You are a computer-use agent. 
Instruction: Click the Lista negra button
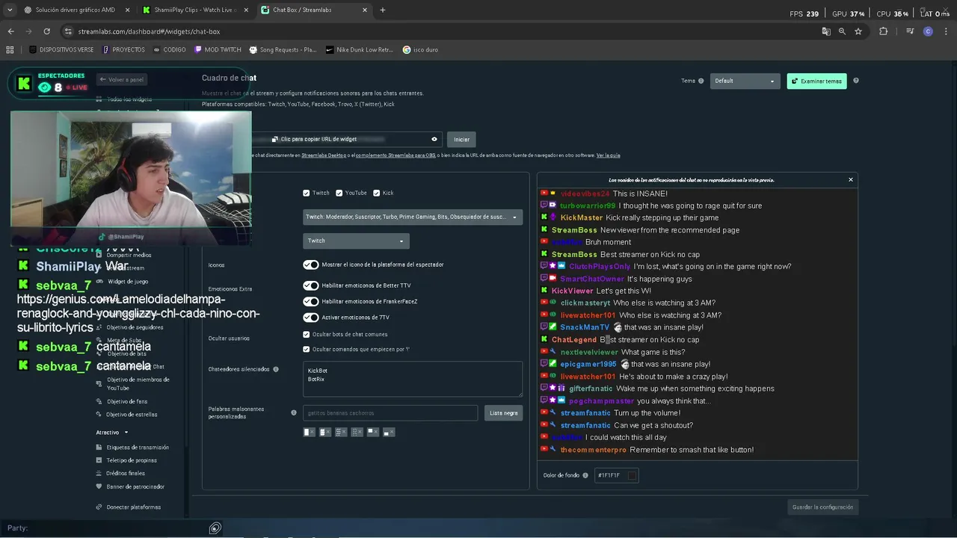[x=503, y=412]
